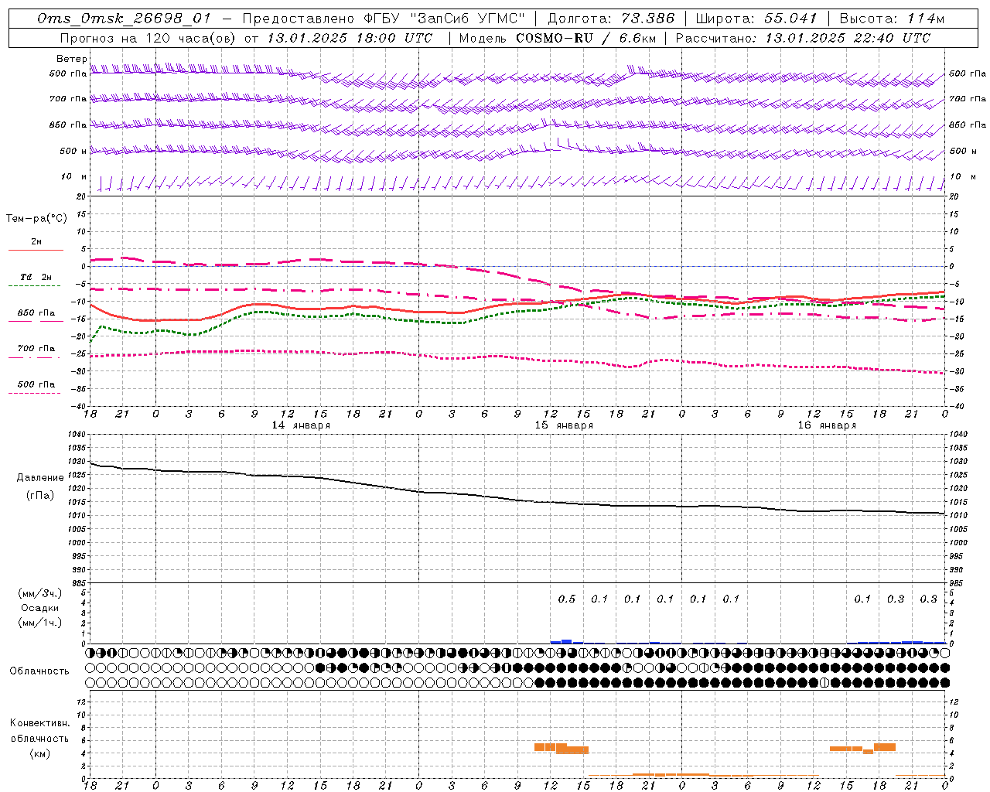The image size is (990, 792).
Task: Click the Давление chart title
Action: (x=40, y=478)
